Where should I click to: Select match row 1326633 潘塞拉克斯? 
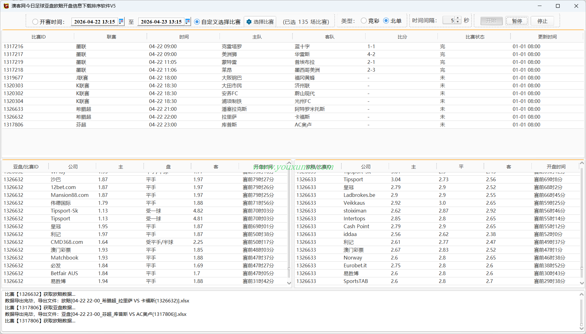click(x=293, y=109)
